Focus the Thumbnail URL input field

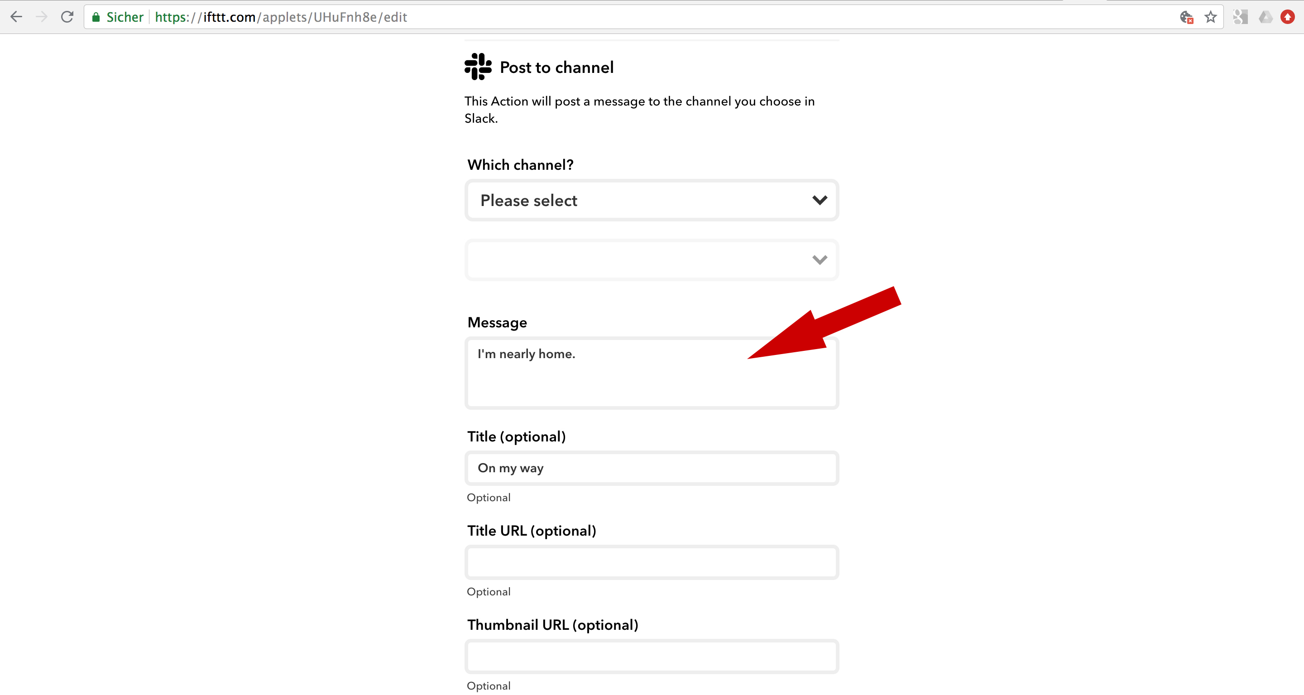point(651,657)
